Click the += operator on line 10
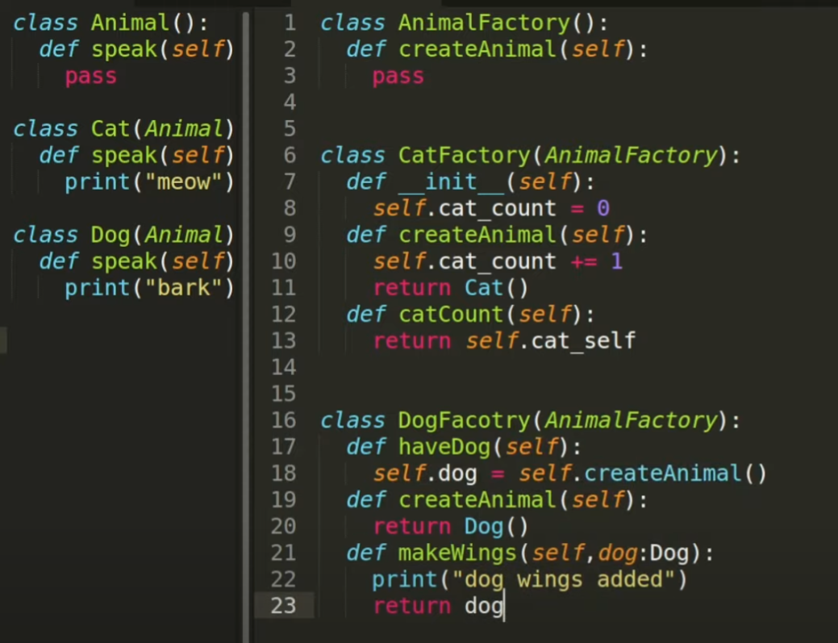 point(584,261)
